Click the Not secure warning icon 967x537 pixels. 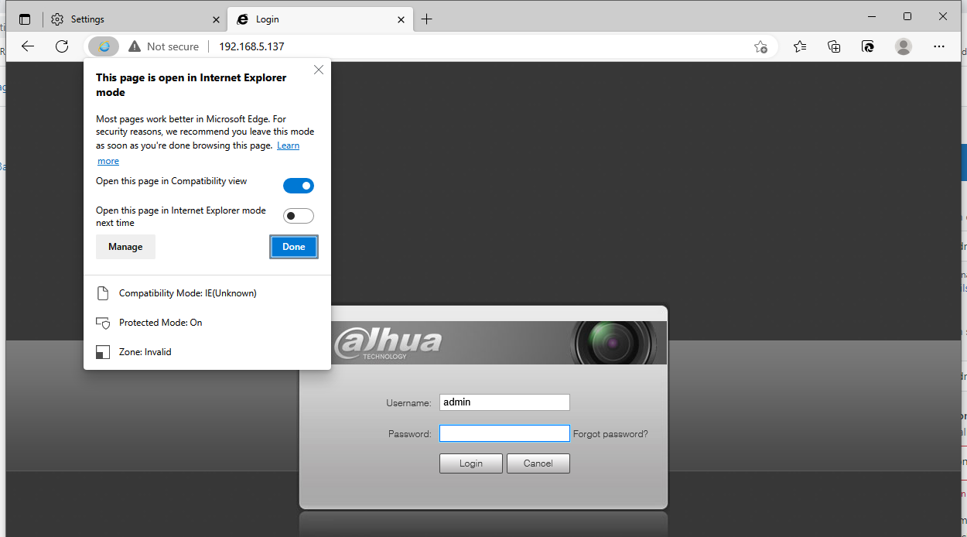point(135,46)
